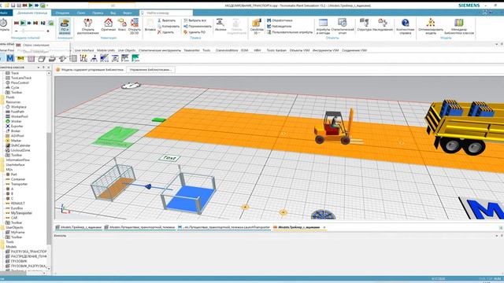Screen dimensions: 504x283
Task: Open the Файл menu tab
Action: 4,13
